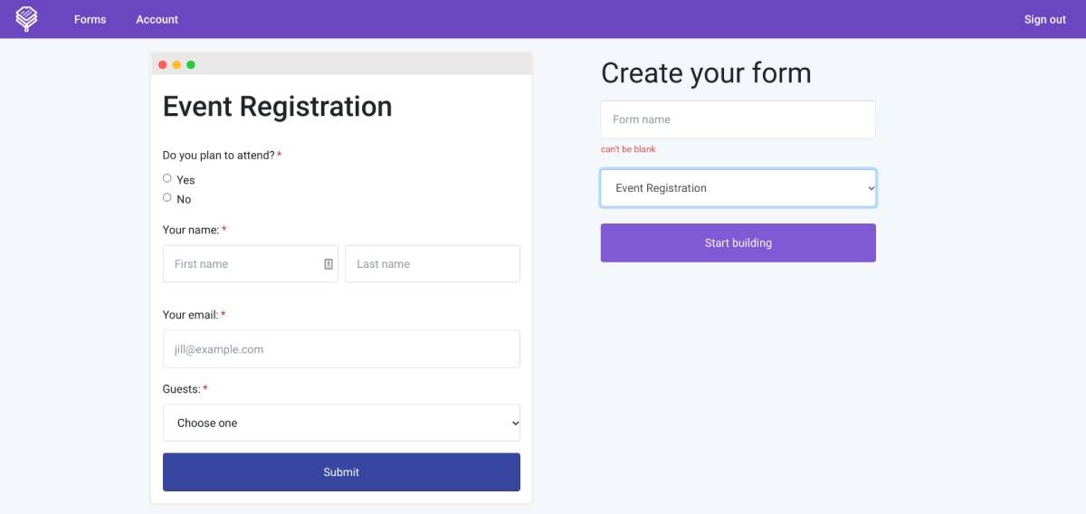
Task: Select the No radio button
Action: (x=167, y=197)
